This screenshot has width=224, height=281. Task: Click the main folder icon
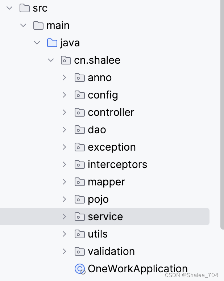38,25
